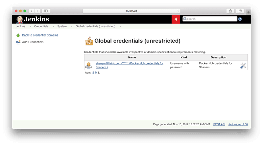Screen dimensions: 263x146
Task: Open the REST API link
Action: 219,124
